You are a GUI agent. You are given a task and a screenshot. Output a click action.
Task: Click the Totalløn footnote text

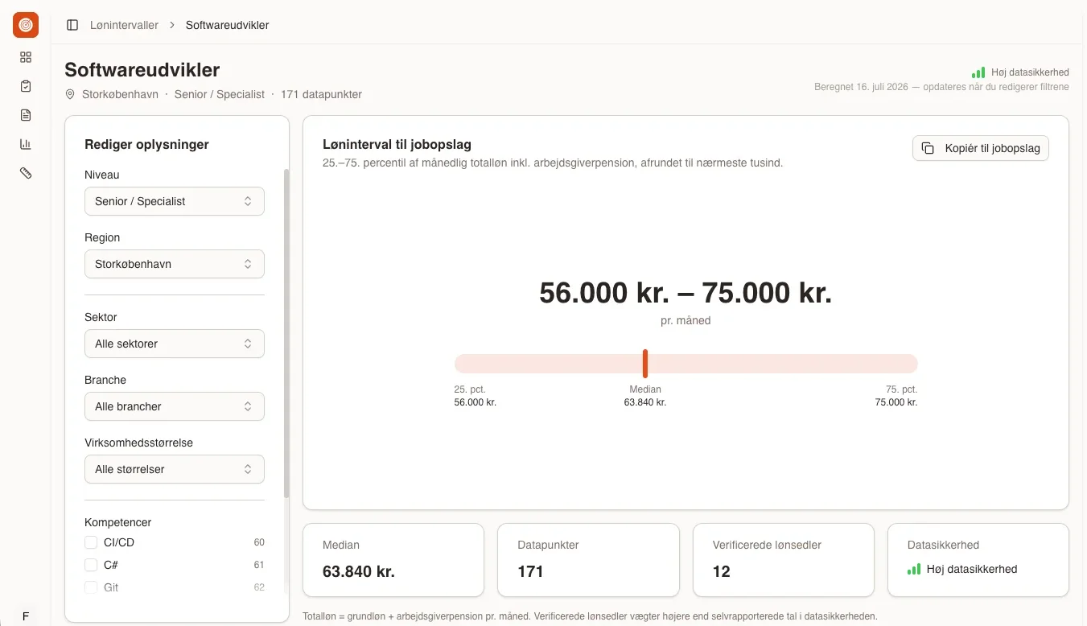click(x=590, y=616)
